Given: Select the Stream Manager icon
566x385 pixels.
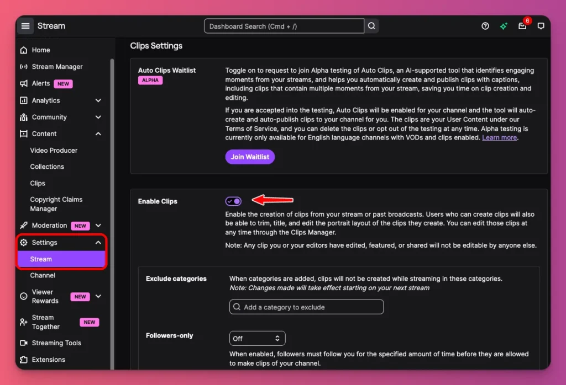Looking at the screenshot, I should 23,67.
